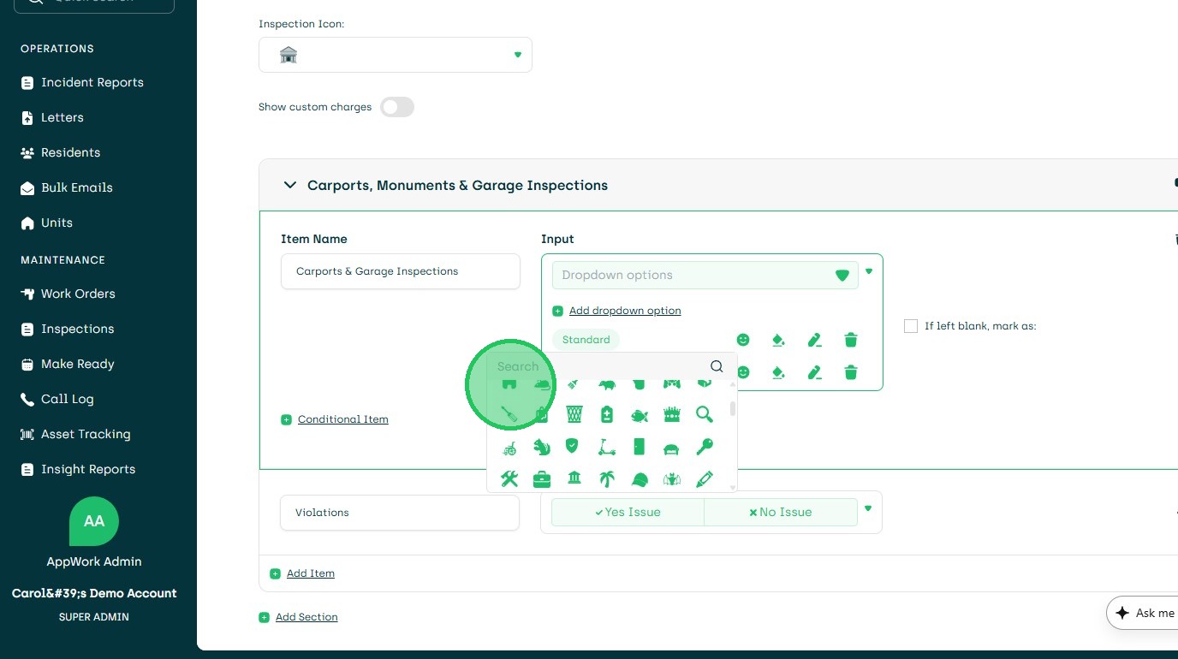Go to Incident Reports menu item
This screenshot has height=659, width=1178.
point(92,82)
